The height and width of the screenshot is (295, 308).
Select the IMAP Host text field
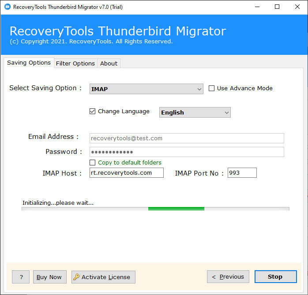click(x=127, y=172)
